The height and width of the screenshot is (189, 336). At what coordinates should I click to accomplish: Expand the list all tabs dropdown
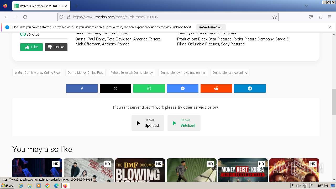coord(306,6)
